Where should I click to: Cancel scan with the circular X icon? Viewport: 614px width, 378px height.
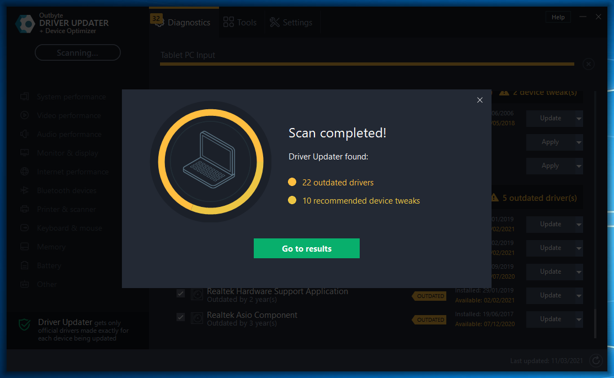pyautogui.click(x=589, y=64)
